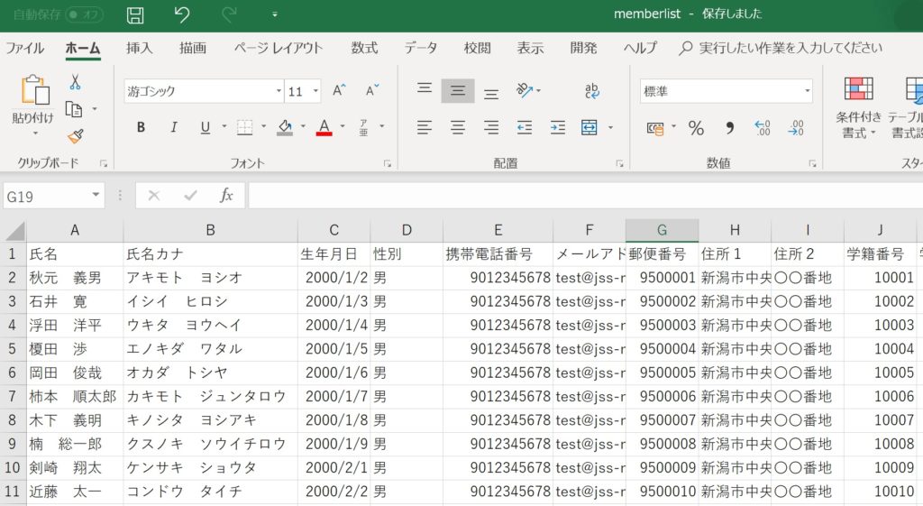Click the Bottom Align icon

point(491,93)
